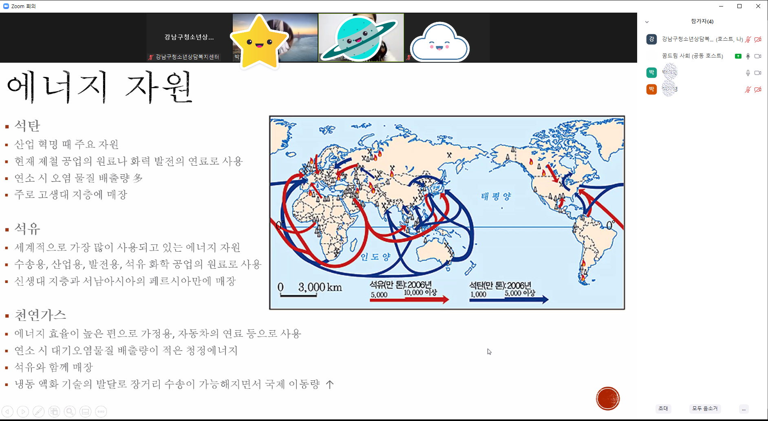Mute the 꿈드림 사회 co-host microphone
The height and width of the screenshot is (421, 768).
[748, 56]
